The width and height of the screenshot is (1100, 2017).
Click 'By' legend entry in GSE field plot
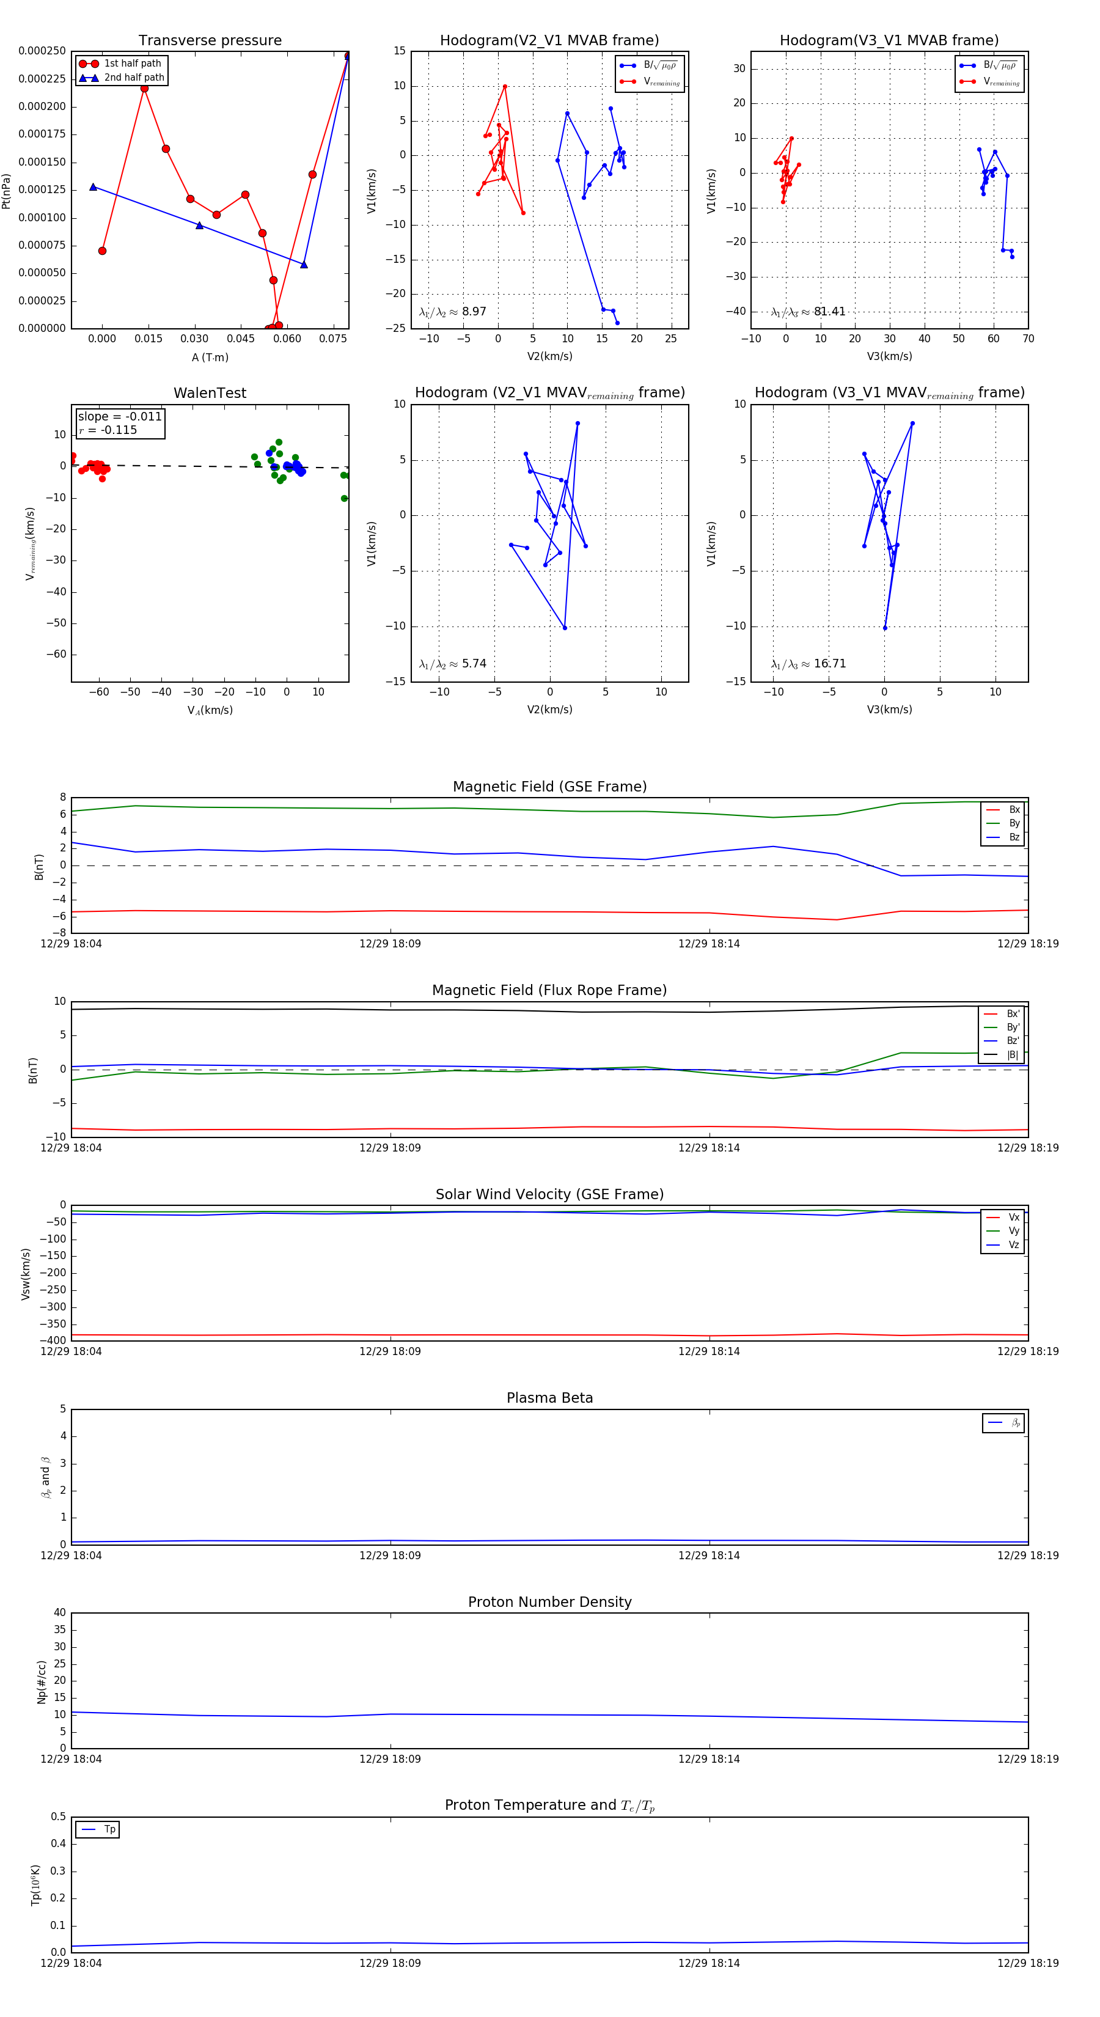(x=1003, y=824)
